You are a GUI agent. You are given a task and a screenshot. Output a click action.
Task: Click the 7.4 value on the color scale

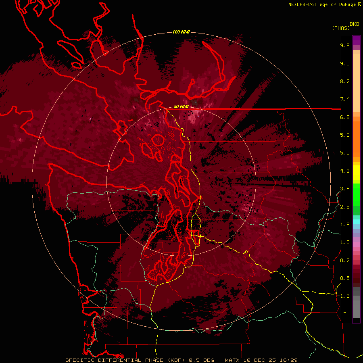[x=345, y=99]
